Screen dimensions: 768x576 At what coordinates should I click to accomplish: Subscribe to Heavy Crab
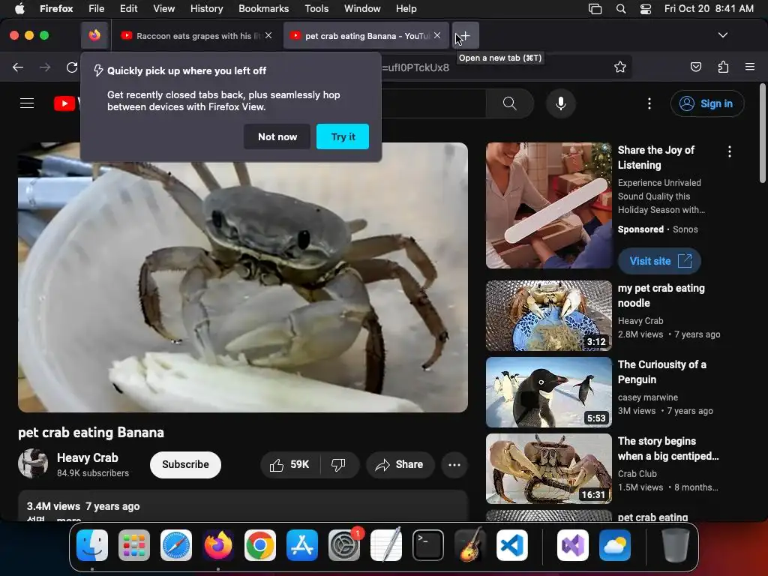point(185,464)
